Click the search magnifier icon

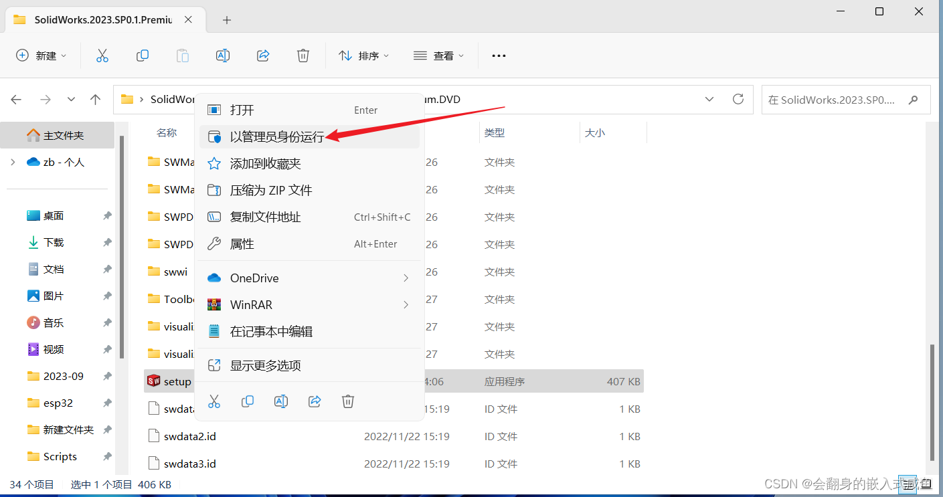tap(914, 100)
